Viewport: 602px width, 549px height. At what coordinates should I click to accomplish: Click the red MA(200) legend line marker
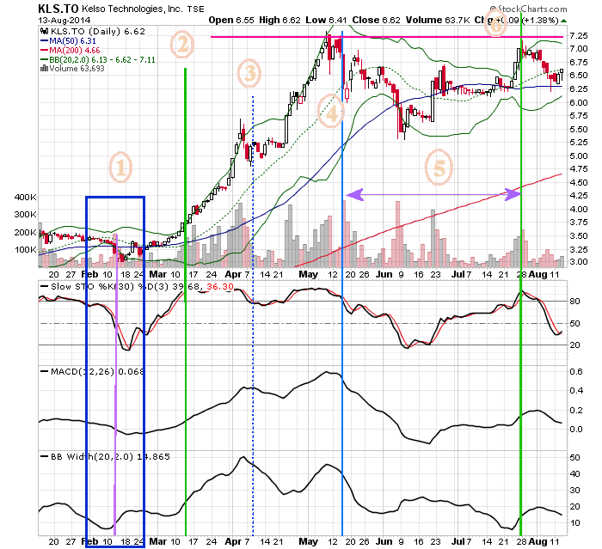click(x=44, y=50)
